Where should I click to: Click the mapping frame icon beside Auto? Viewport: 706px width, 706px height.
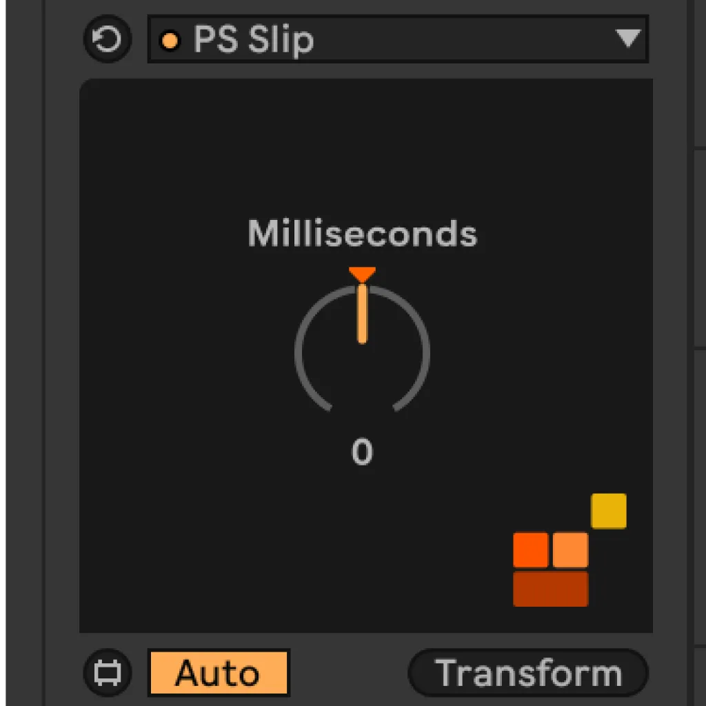(x=107, y=674)
